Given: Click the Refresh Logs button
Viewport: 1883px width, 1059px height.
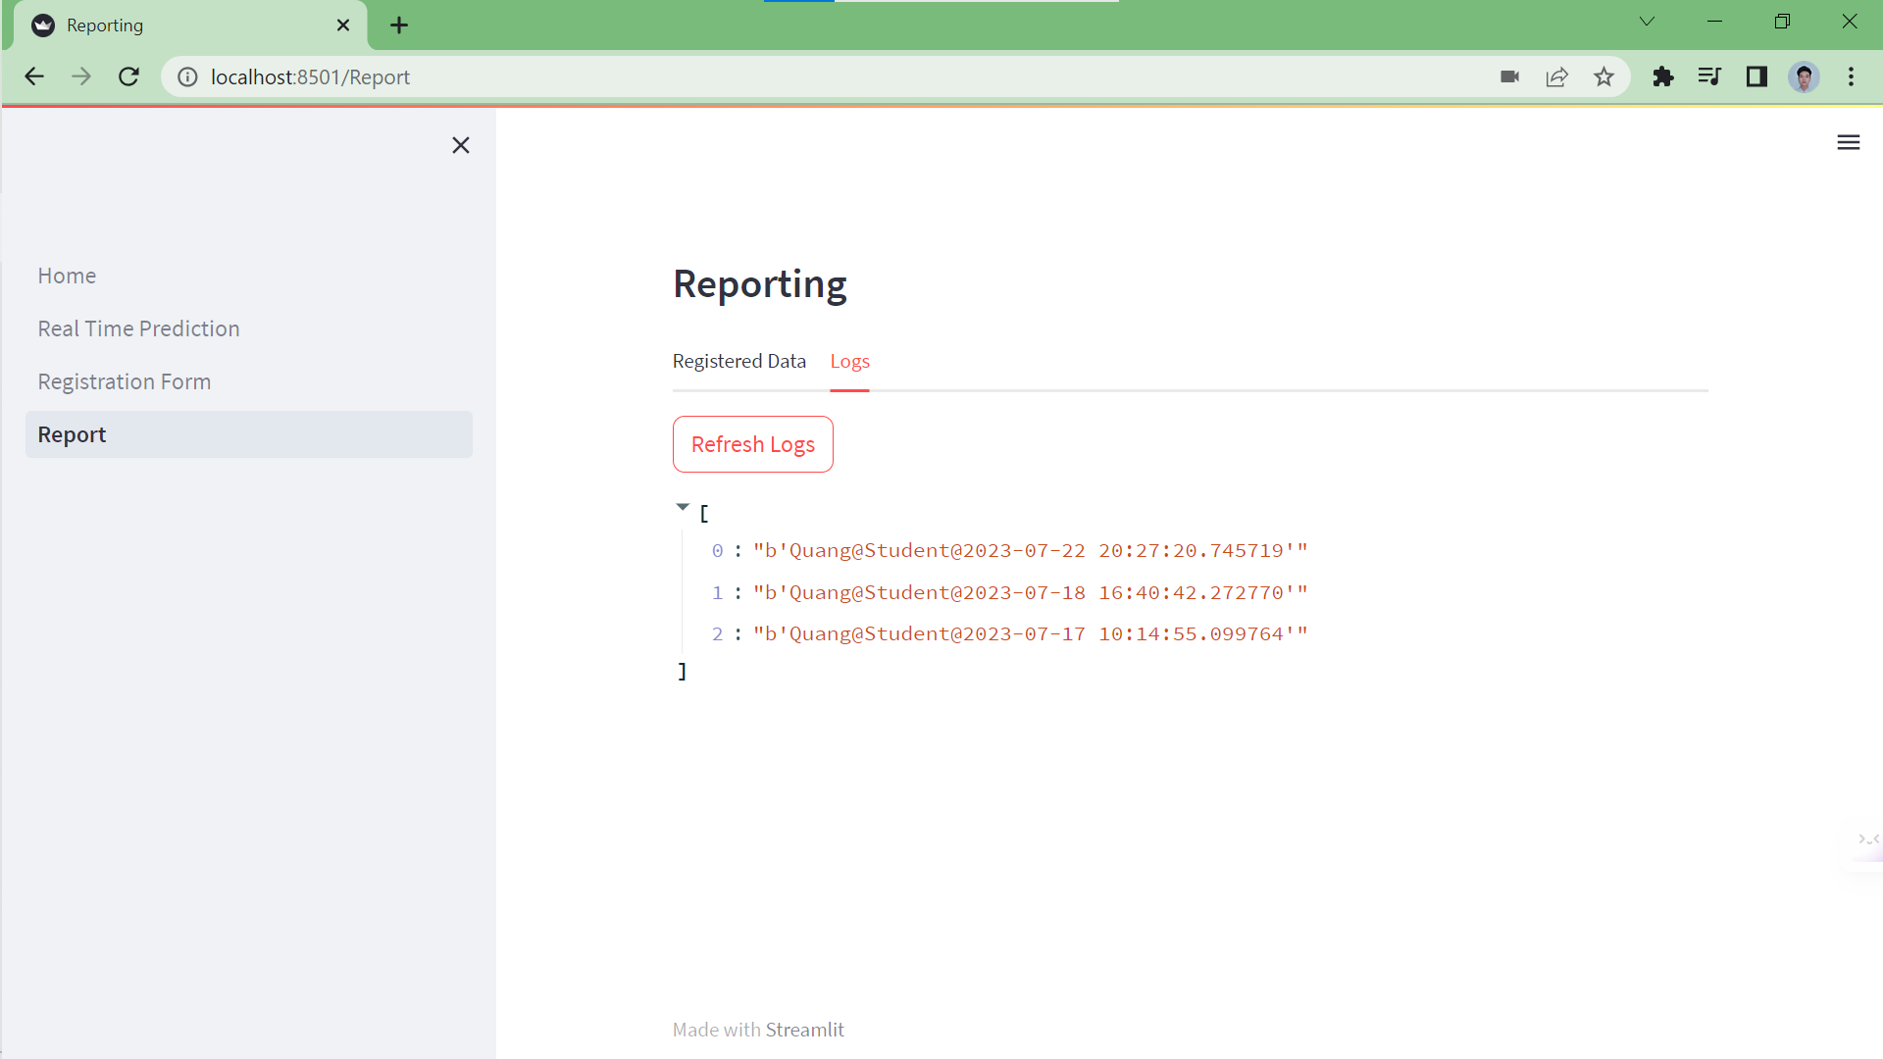Looking at the screenshot, I should (752, 444).
